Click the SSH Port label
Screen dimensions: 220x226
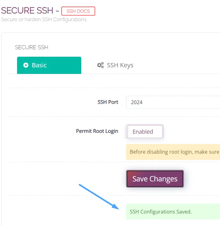click(x=108, y=102)
